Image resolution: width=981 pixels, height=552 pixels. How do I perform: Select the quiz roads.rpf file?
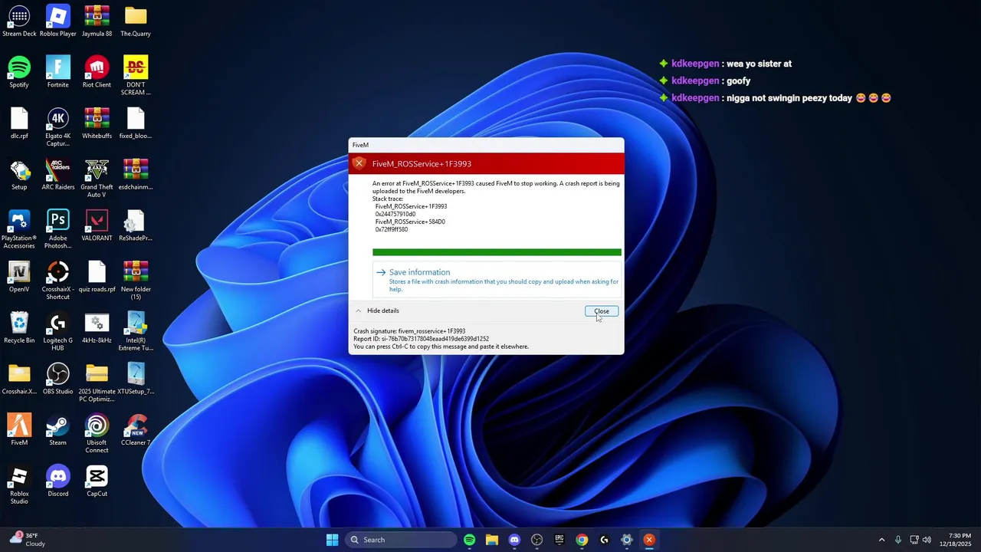click(97, 277)
